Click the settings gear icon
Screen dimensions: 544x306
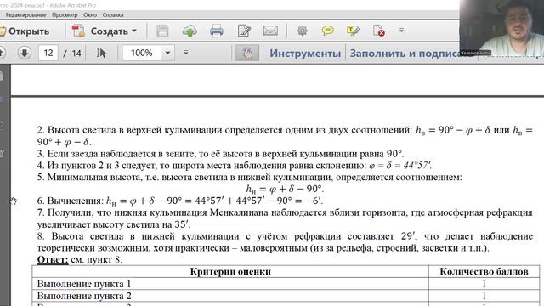[303, 31]
